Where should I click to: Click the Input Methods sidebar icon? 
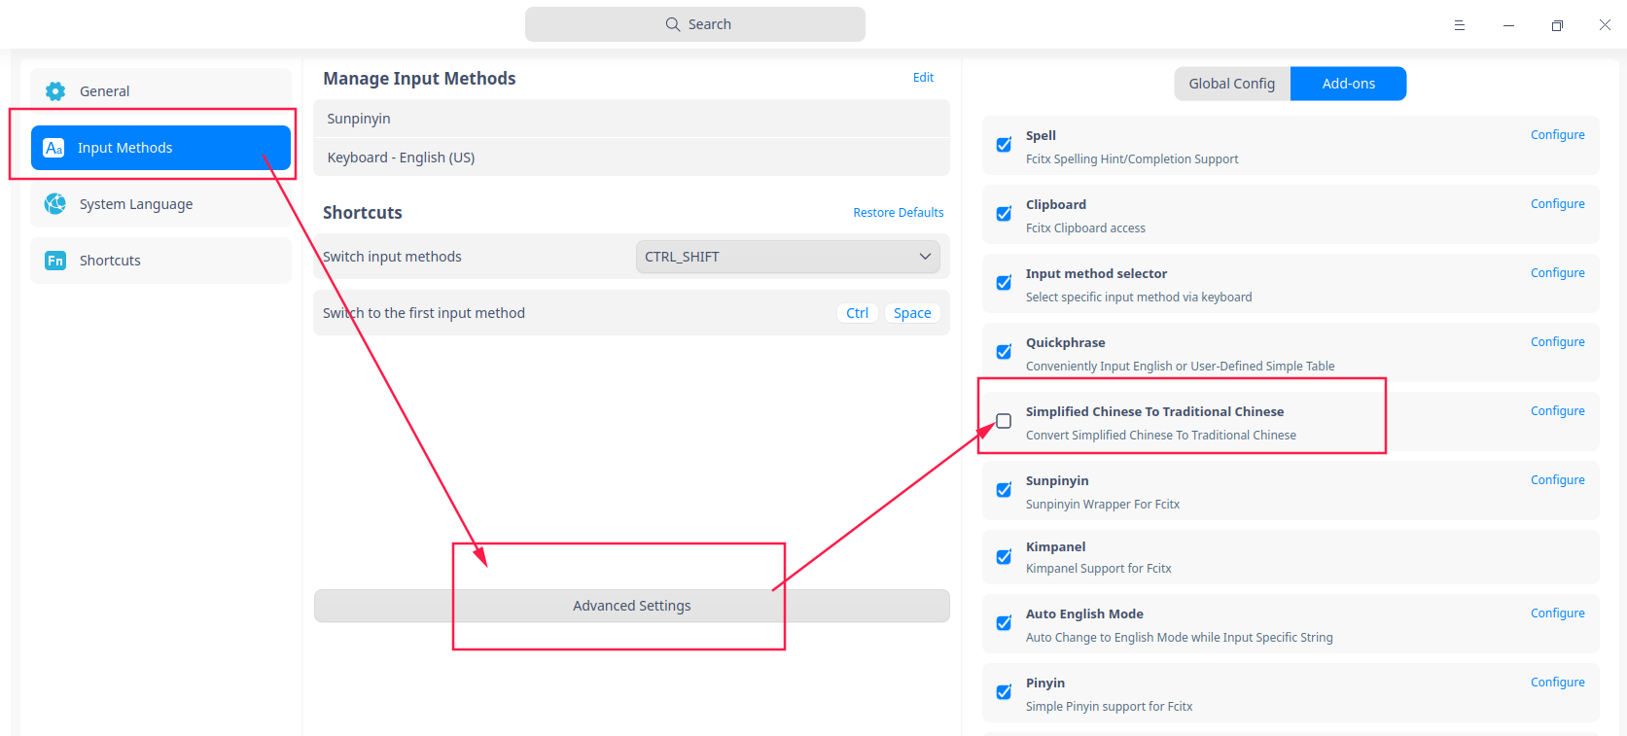(x=54, y=148)
